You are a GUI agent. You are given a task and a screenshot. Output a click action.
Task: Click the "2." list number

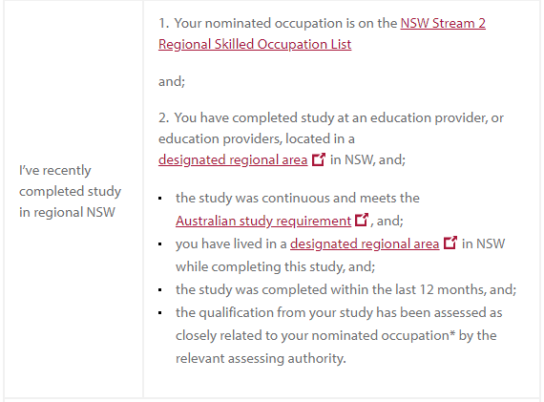(x=164, y=117)
